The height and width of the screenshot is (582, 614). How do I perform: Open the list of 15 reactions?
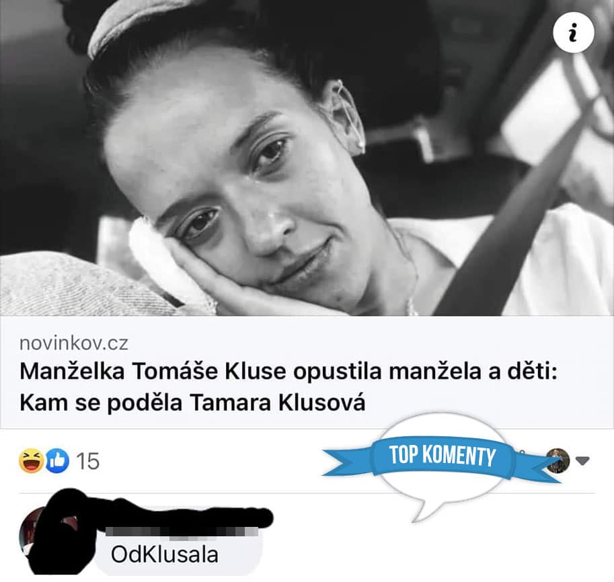pos(87,461)
